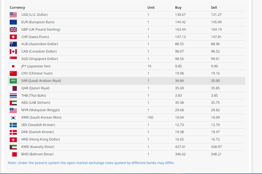Image resolution: width=262 pixels, height=174 pixels.
Task: Click the Swedish flag icon
Action: 13,125
